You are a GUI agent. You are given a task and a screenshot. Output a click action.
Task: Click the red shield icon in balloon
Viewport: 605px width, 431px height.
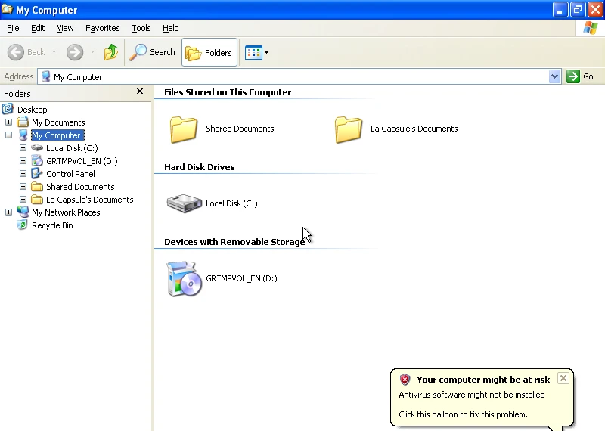[x=405, y=380]
